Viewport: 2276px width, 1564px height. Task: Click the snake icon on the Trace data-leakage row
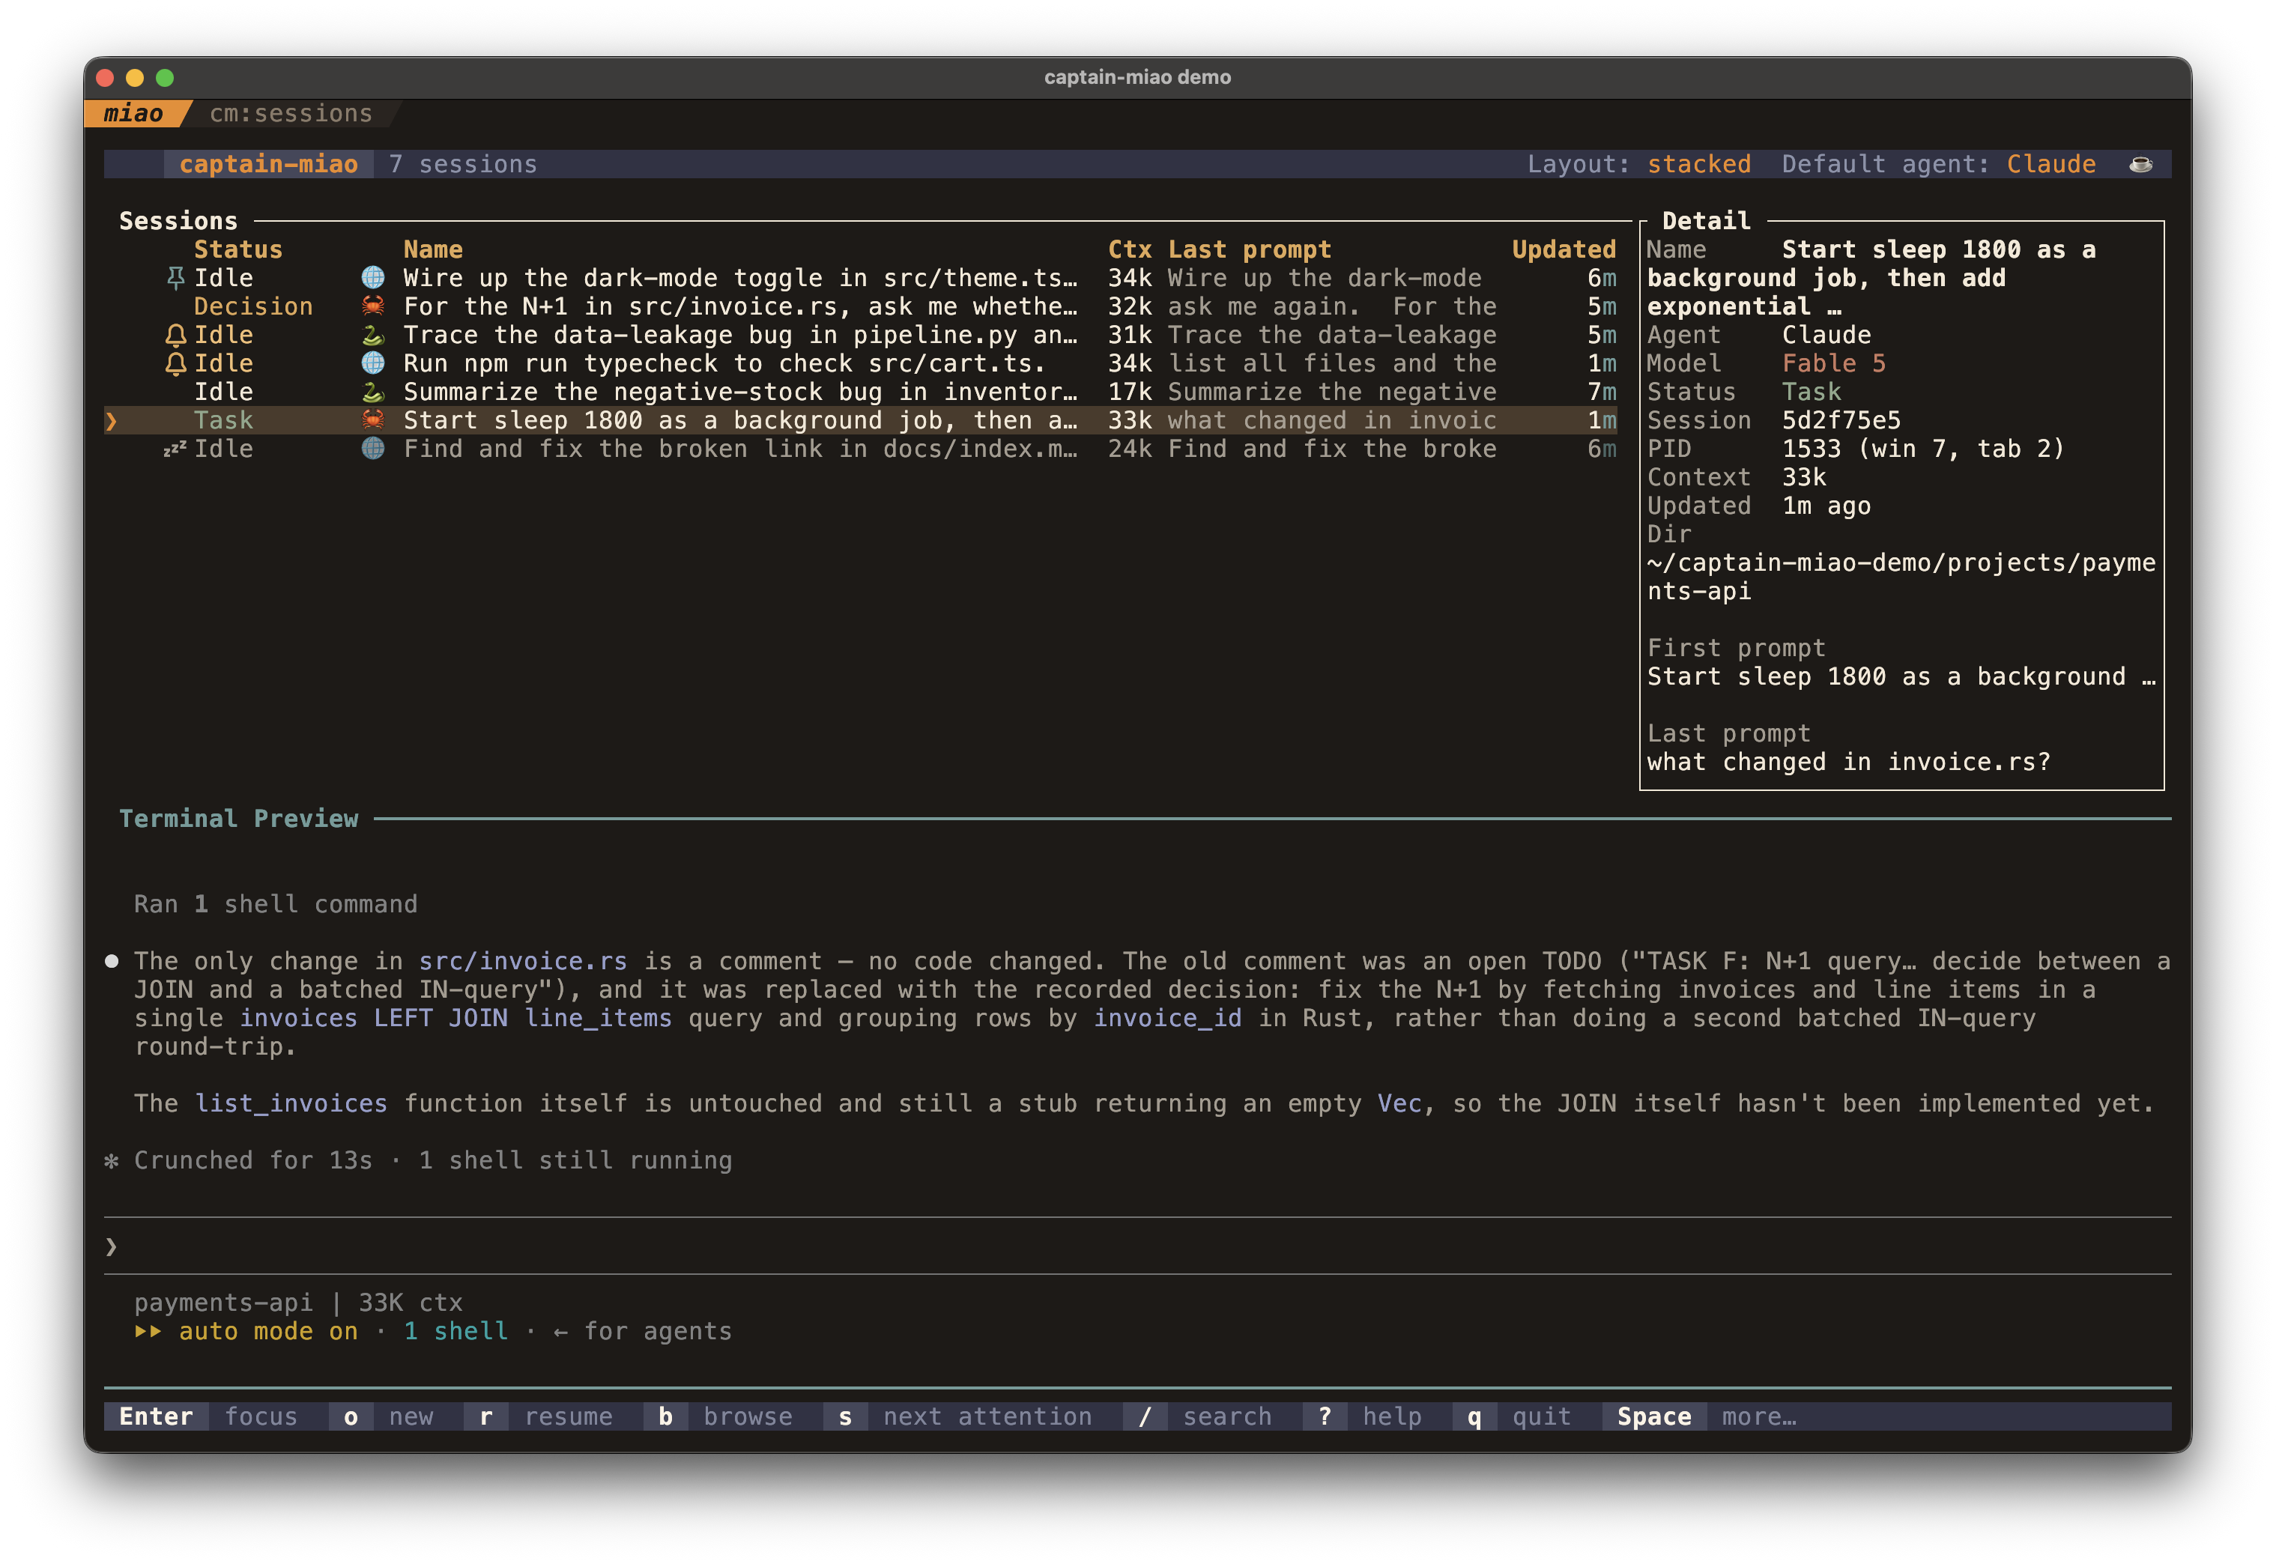[372, 335]
